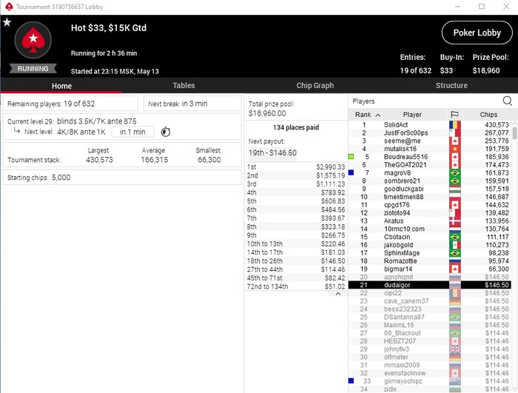Click the Next payout 19th - $146.50 value
The height and width of the screenshot is (393, 518).
[272, 152]
